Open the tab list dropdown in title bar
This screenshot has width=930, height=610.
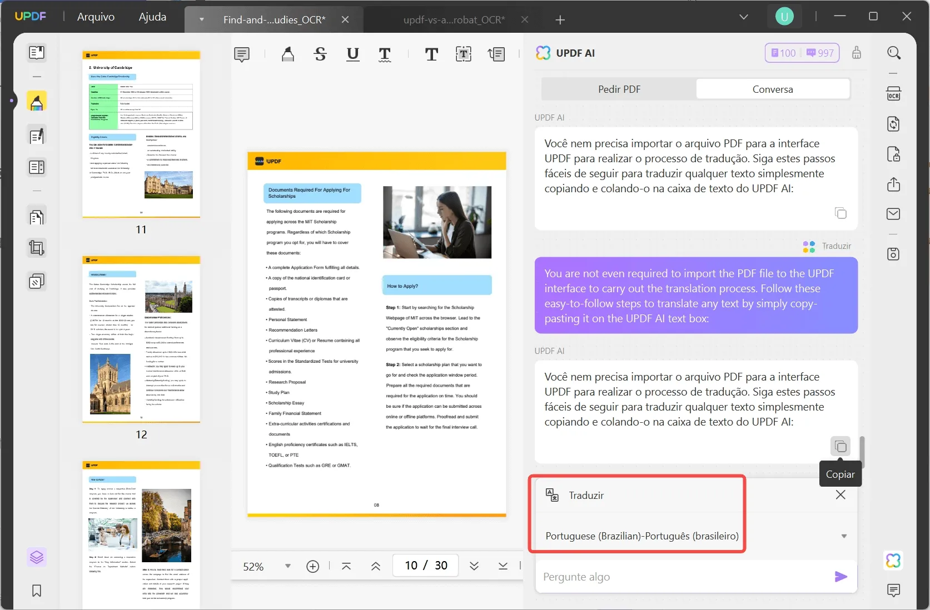pyautogui.click(x=744, y=17)
